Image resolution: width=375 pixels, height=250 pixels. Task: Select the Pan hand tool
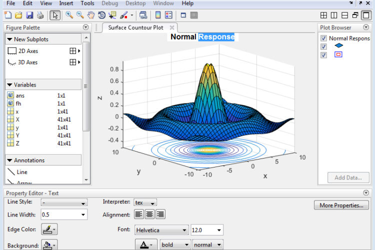pyautogui.click(x=91, y=15)
